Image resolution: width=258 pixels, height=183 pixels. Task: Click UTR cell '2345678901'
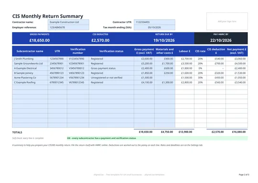pyautogui.click(x=57, y=64)
